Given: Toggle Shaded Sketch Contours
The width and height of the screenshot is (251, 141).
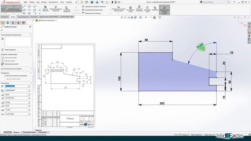Looking at the screenshot, I should coord(164,10).
